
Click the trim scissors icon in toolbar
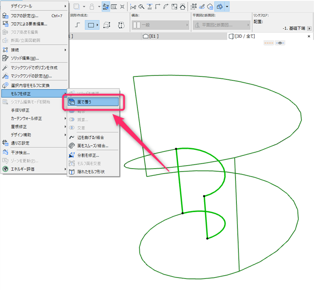coord(133,7)
